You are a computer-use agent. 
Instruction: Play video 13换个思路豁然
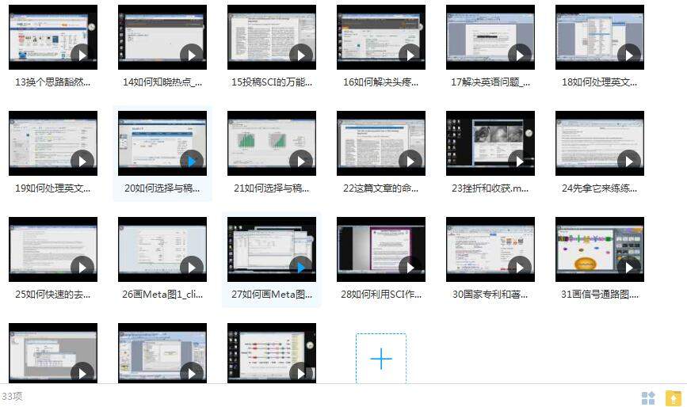click(82, 55)
